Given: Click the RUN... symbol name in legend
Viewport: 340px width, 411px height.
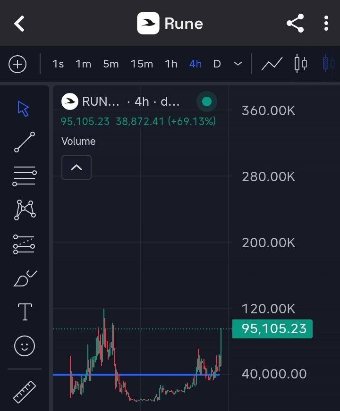Looking at the screenshot, I should [101, 101].
